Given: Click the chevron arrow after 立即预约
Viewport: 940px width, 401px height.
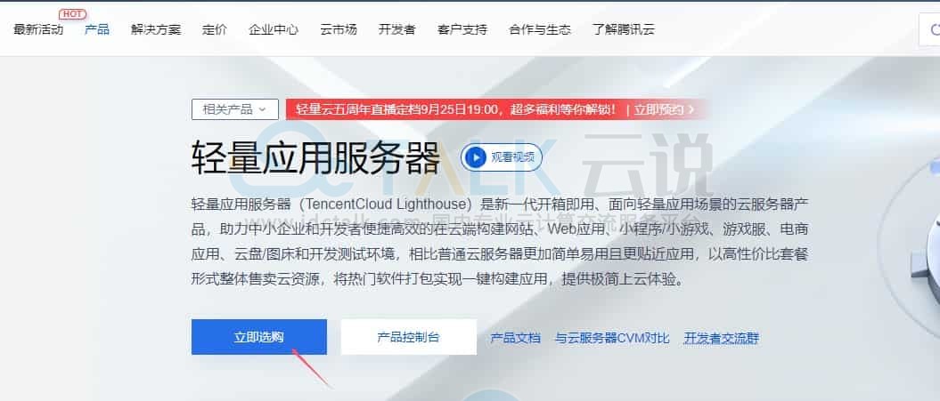Looking at the screenshot, I should tap(691, 109).
